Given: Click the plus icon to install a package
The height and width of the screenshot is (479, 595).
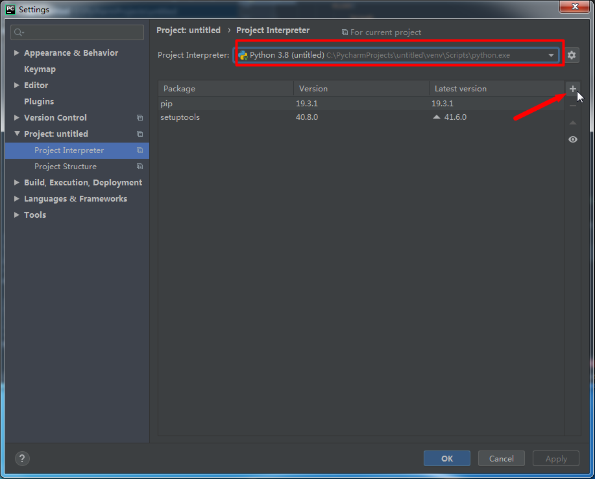Looking at the screenshot, I should coord(572,89).
